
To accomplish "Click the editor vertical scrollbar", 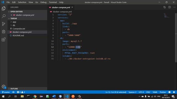I will (176, 38).
